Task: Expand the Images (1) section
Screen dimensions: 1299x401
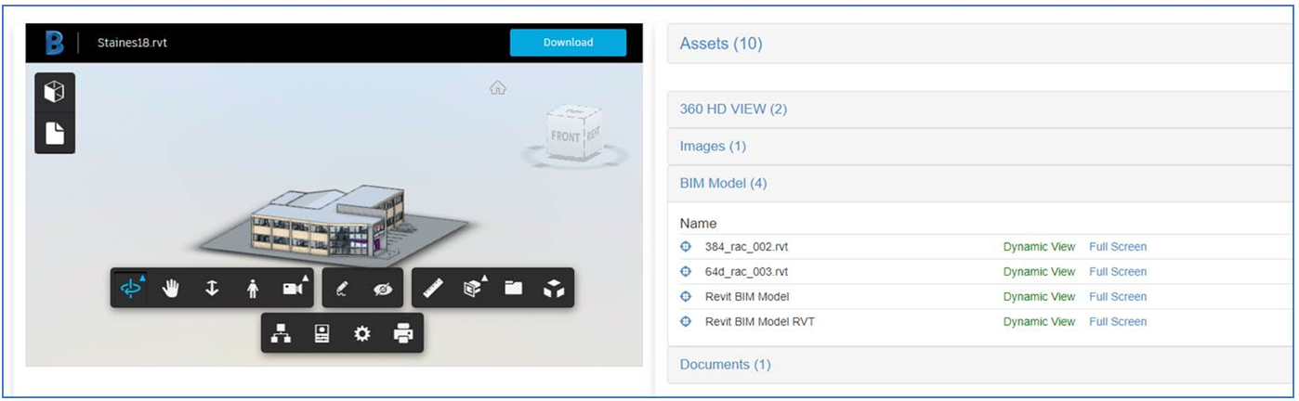Action: coord(979,147)
